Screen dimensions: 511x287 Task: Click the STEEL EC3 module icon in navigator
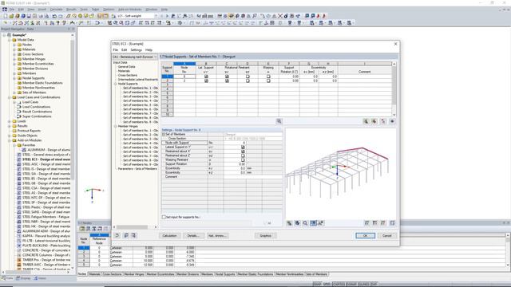click(x=19, y=159)
